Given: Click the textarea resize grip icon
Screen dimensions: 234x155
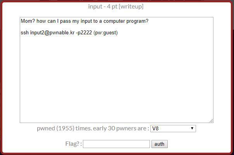Looking at the screenshot, I should tap(211, 121).
